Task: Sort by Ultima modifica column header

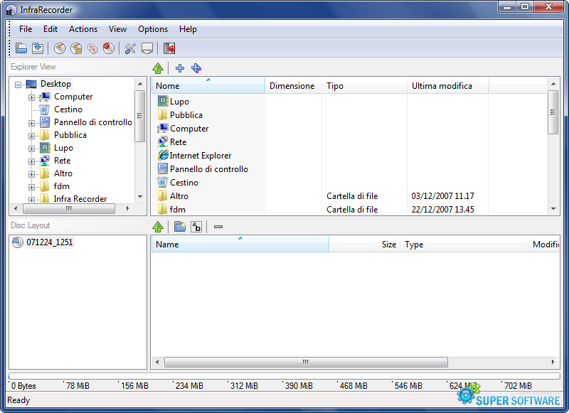Action: [448, 85]
